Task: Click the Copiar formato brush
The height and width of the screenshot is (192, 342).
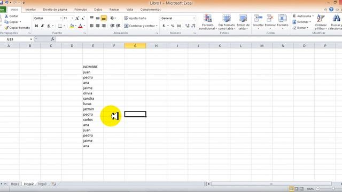Action: click(x=6, y=28)
